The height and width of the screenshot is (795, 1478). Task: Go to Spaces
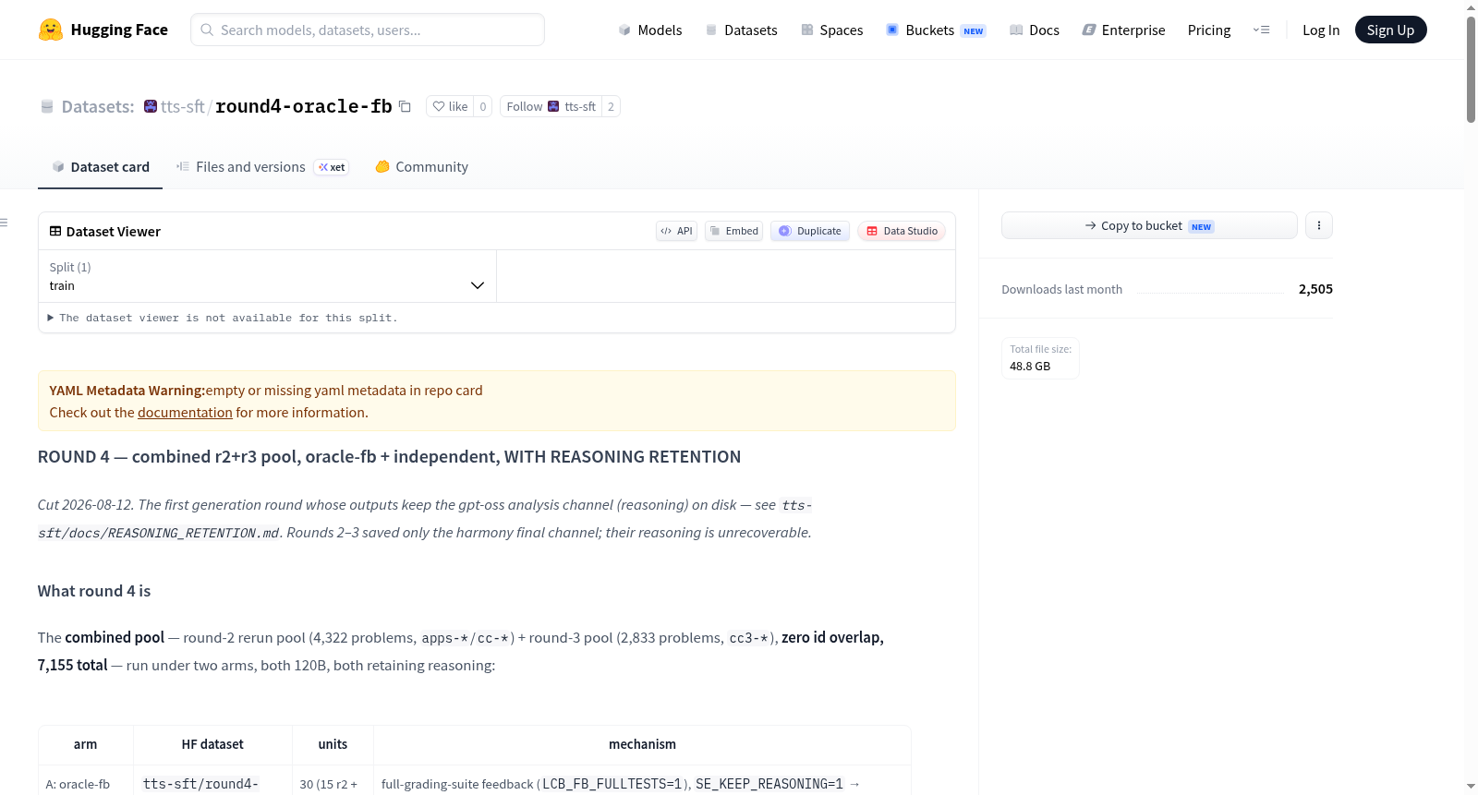[x=832, y=30]
